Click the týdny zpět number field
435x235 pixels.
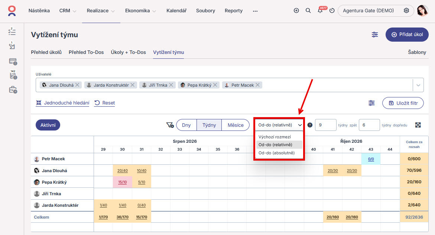(x=326, y=125)
